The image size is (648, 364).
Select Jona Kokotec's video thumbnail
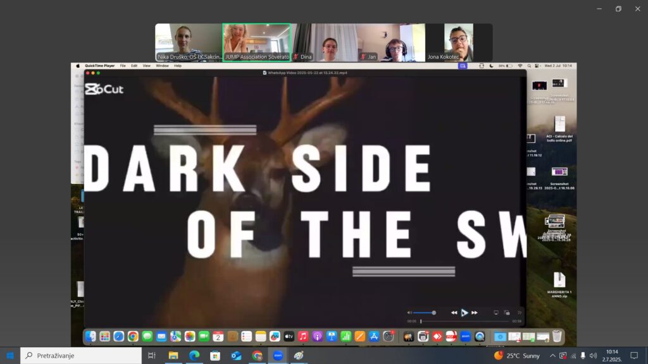459,42
